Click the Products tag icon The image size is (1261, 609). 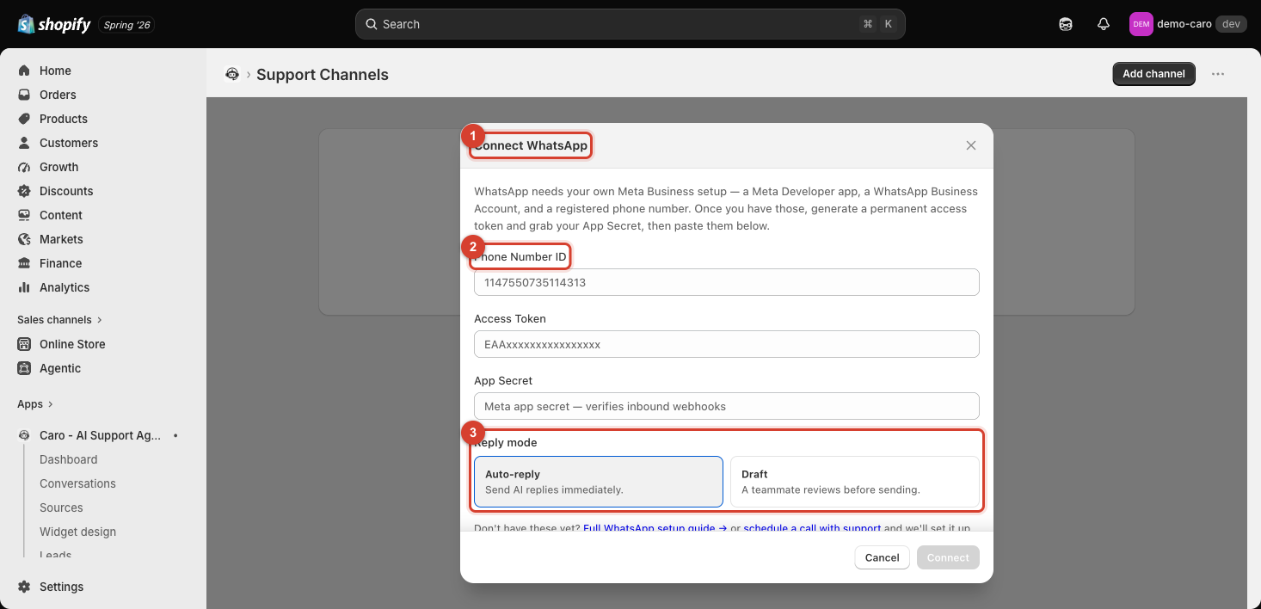[x=24, y=119]
